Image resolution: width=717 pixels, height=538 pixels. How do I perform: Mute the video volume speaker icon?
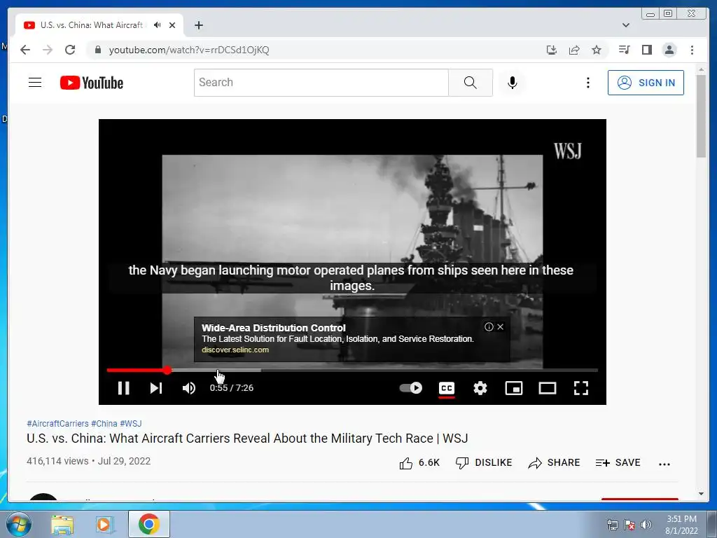pos(189,388)
